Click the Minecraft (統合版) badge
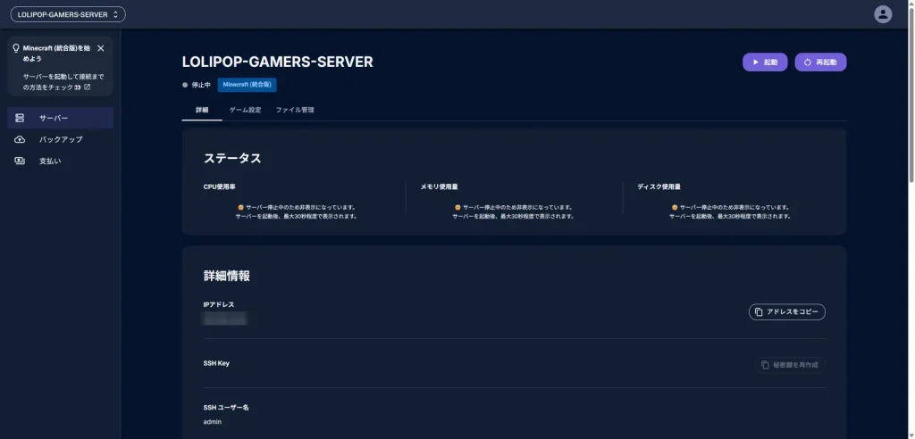915x439 pixels. click(x=247, y=85)
